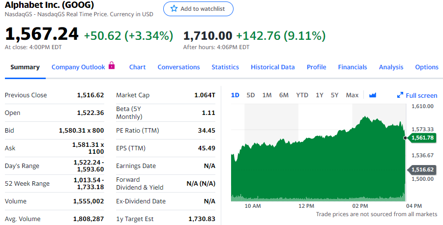The height and width of the screenshot is (225, 443).
Task: Click the Volume value 1,555,002
Action: [89, 201]
